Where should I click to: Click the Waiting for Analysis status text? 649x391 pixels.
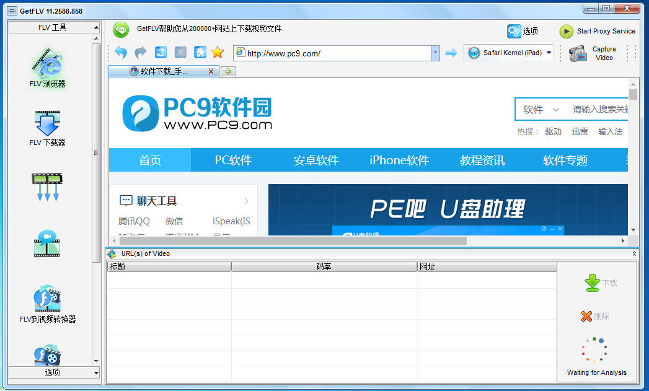pyautogui.click(x=596, y=372)
